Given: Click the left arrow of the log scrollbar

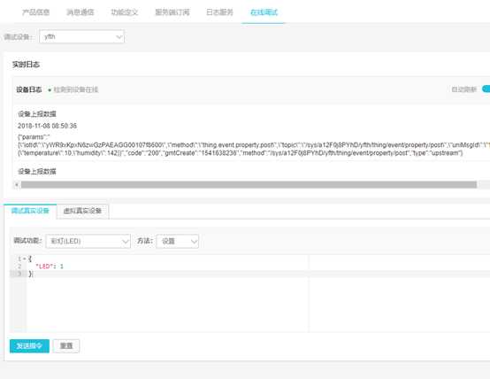Looking at the screenshot, I should click(x=17, y=185).
